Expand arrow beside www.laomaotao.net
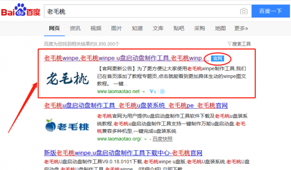The height and width of the screenshot is (170, 291). tap(144, 92)
